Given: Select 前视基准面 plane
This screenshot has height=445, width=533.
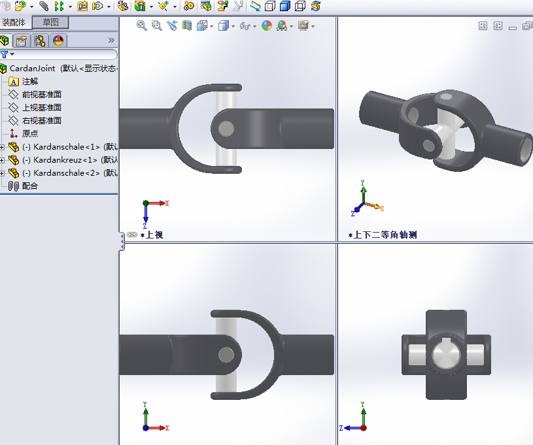Looking at the screenshot, I should point(35,95).
